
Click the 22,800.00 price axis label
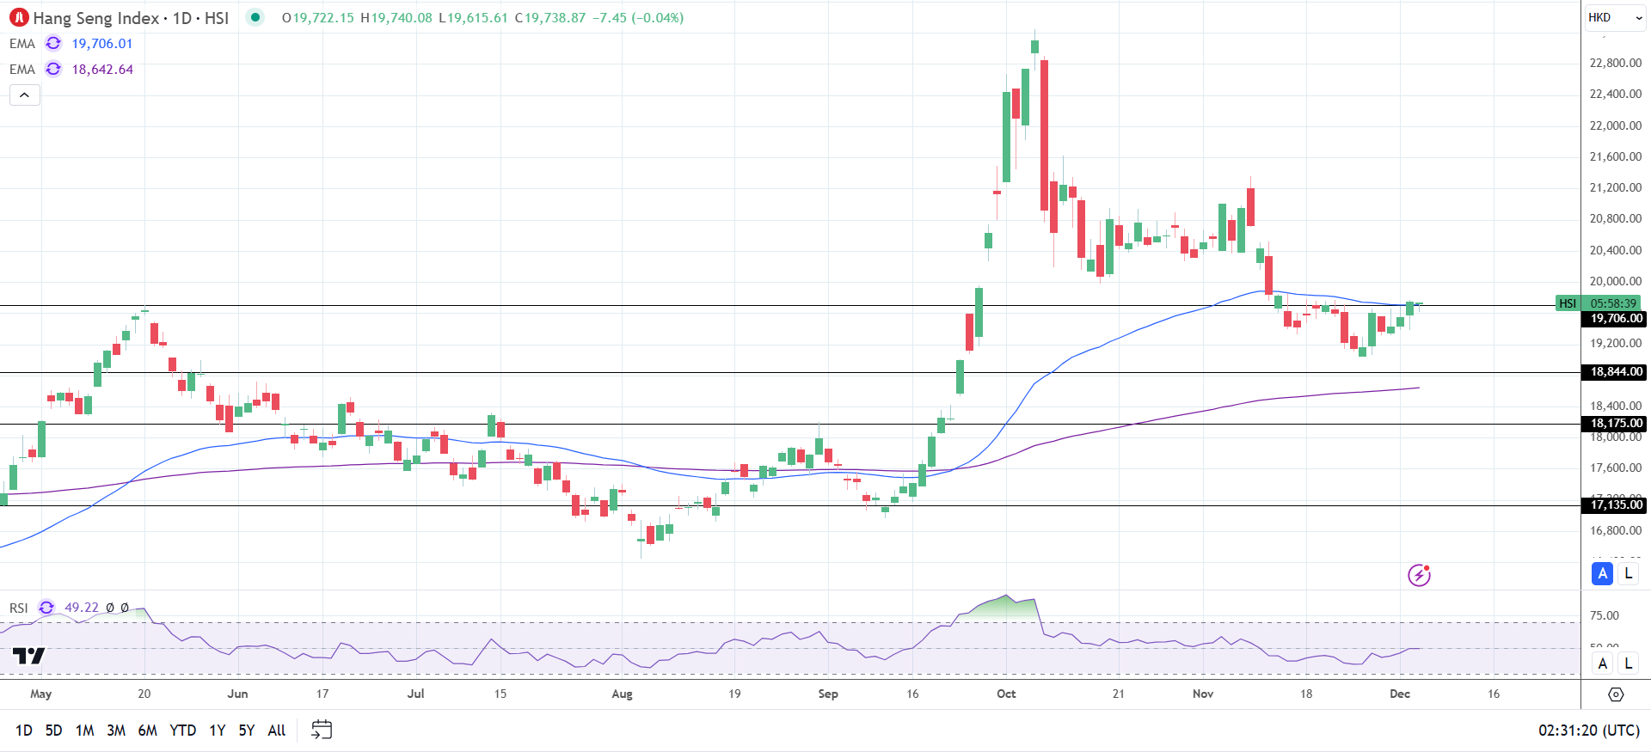point(1616,63)
